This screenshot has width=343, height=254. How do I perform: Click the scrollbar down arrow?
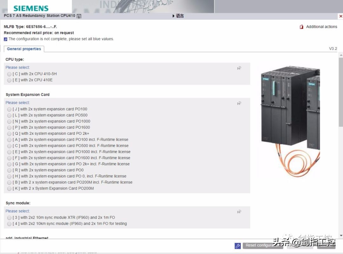coord(341,235)
